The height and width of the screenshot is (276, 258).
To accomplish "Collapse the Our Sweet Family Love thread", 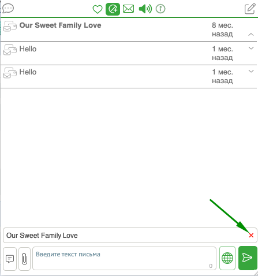I will (251, 35).
